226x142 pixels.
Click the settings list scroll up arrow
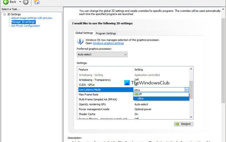coord(191,69)
